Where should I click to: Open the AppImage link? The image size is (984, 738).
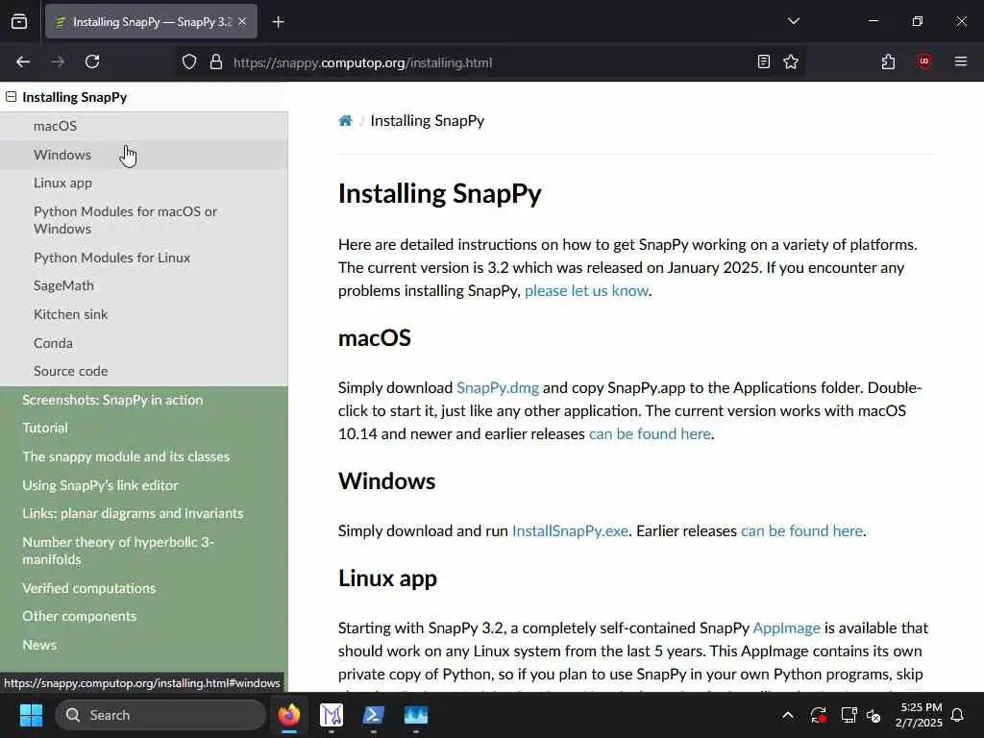(x=786, y=628)
